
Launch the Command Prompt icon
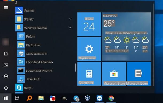21,71
